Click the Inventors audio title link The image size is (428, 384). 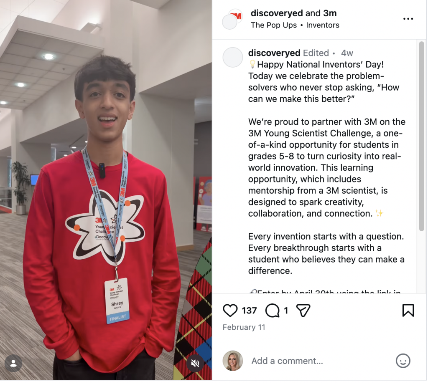(322, 25)
